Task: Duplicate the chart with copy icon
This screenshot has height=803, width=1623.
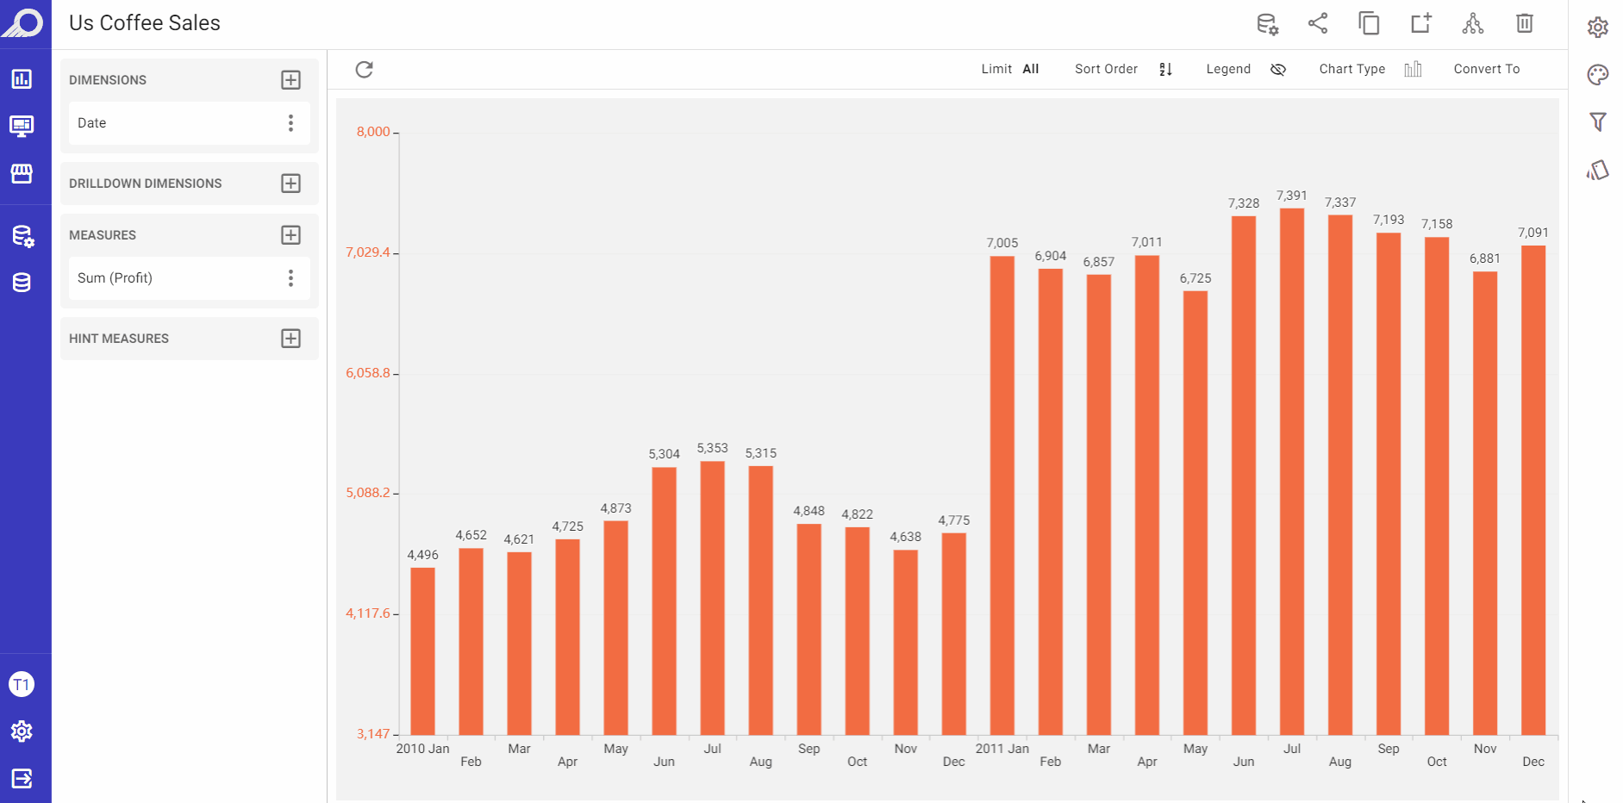Action: (1370, 23)
